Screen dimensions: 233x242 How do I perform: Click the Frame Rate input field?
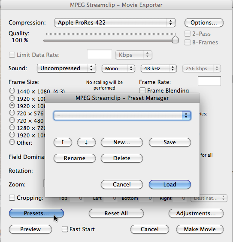click(x=209, y=81)
